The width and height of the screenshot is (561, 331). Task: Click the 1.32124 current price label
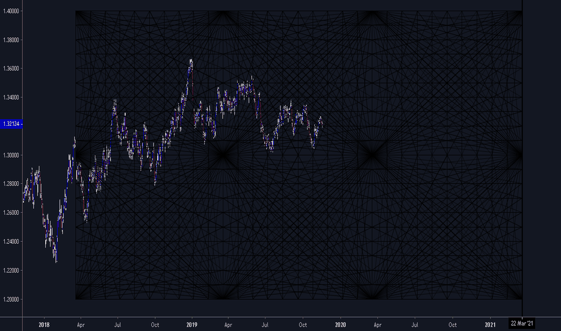[11, 124]
